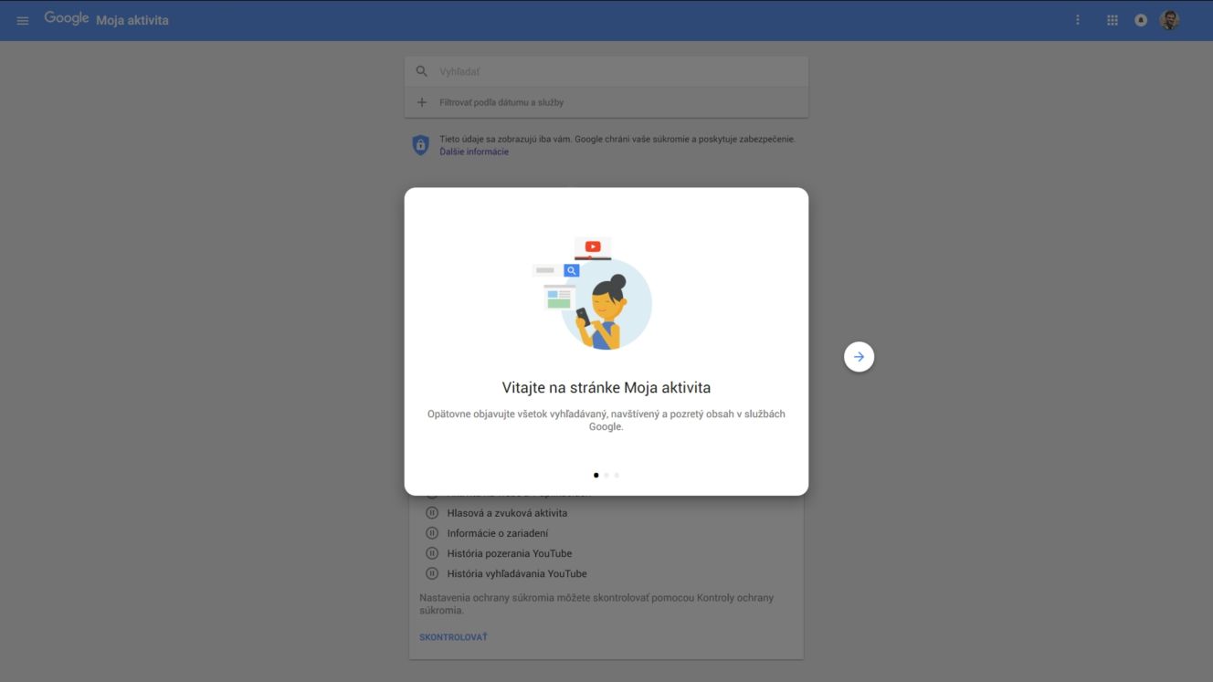Click the História vyhľadávania YouTube text
Screen dimensions: 1213x682
click(517, 573)
